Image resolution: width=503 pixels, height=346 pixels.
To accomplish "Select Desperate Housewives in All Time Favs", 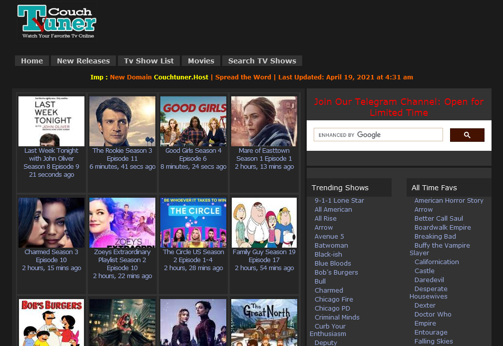I will pos(429,293).
